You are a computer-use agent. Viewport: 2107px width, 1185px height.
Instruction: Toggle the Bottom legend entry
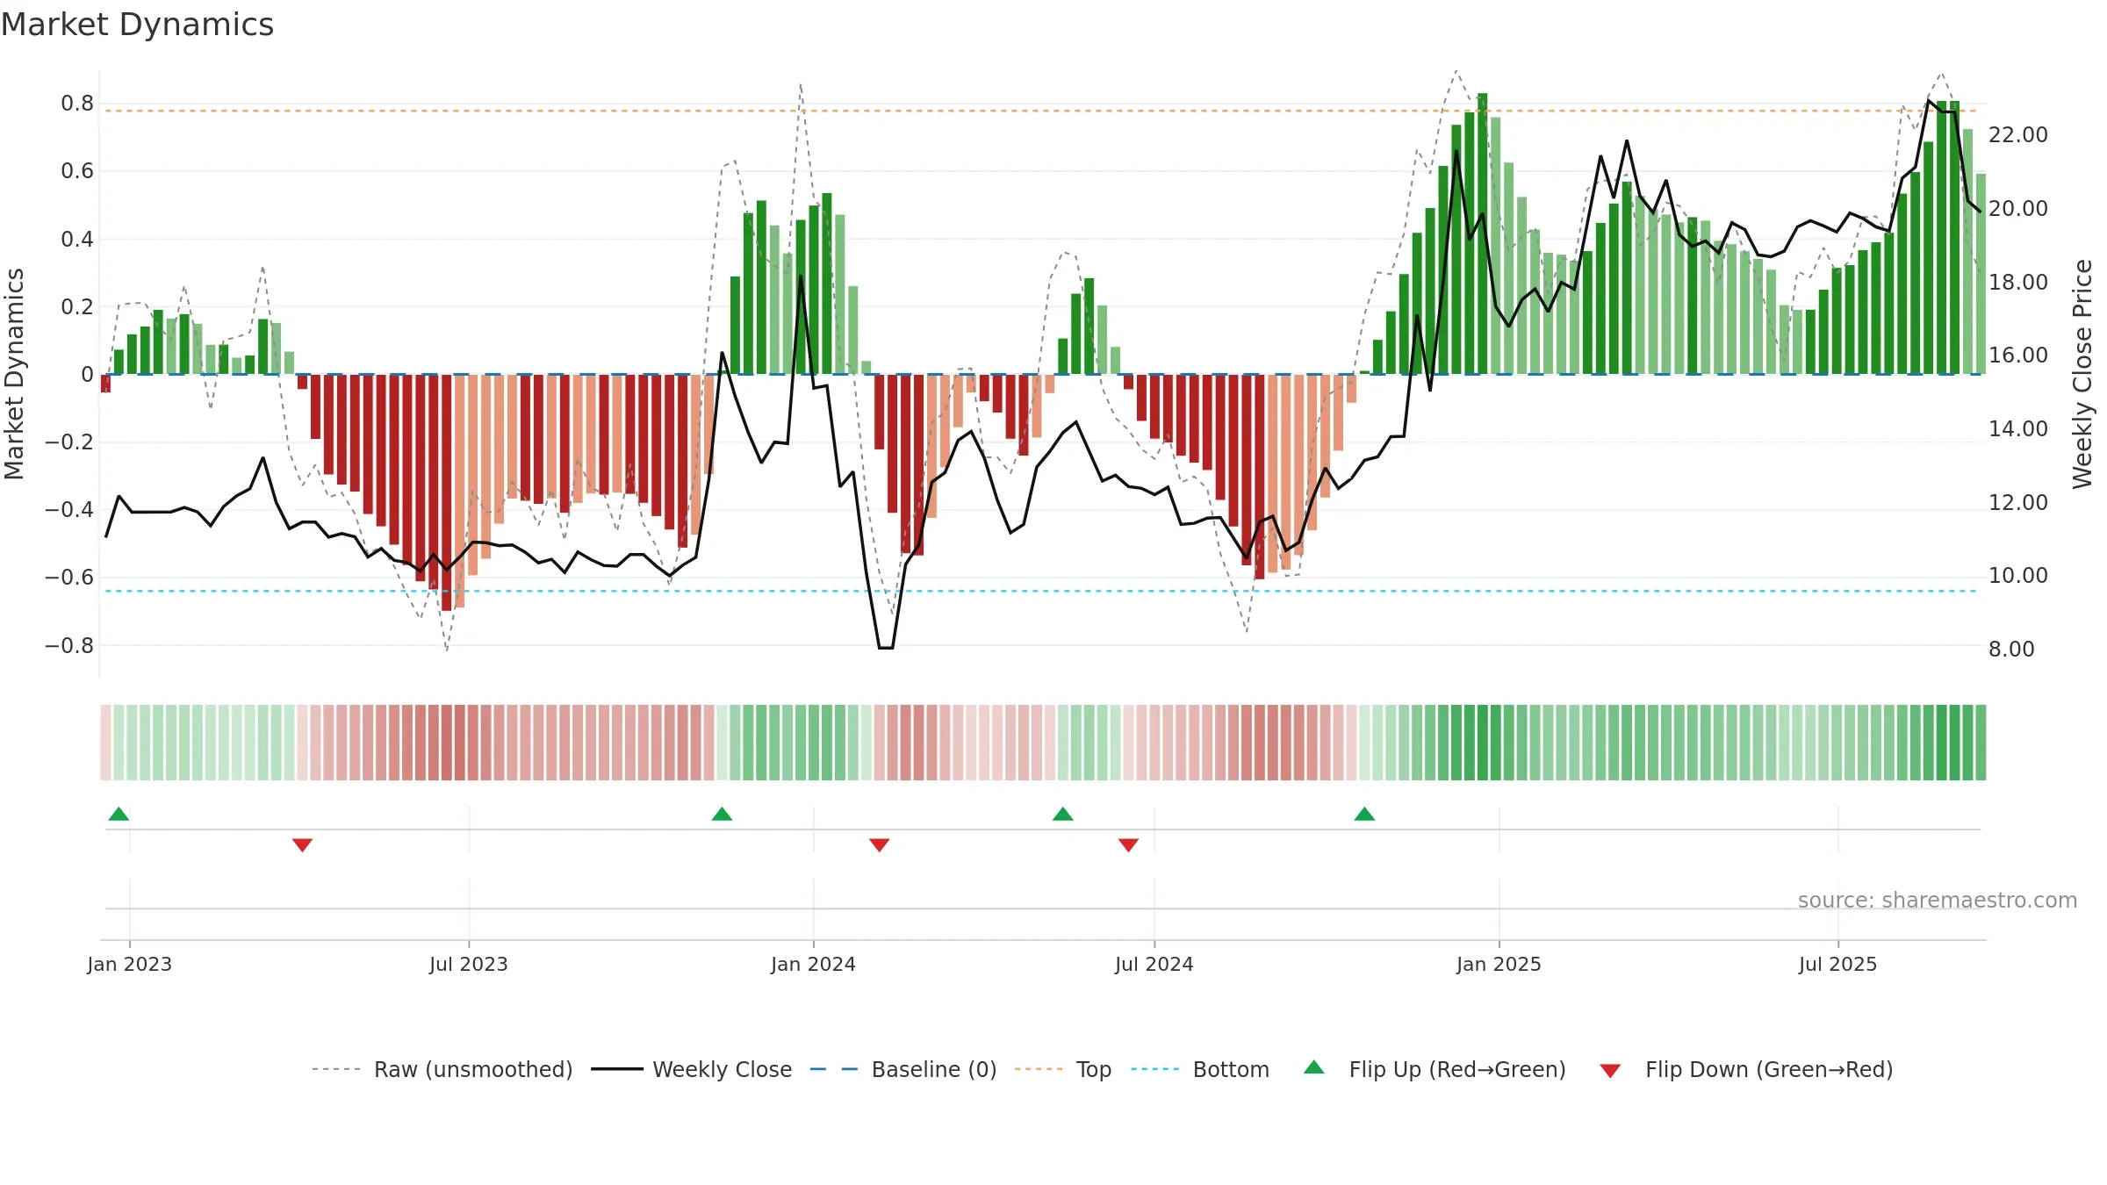[1200, 1069]
